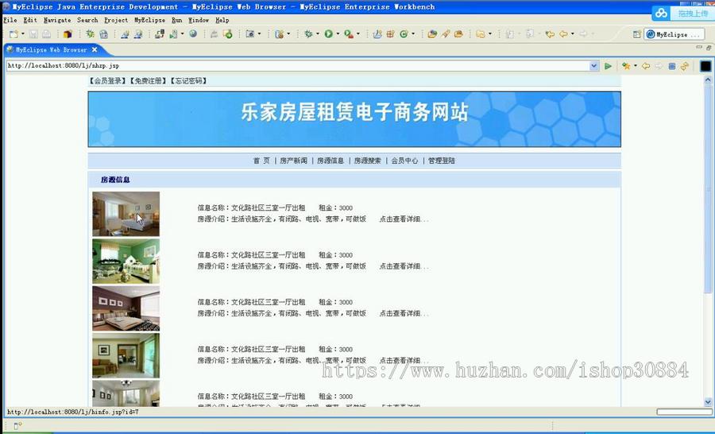Screen dimensions: 715x434
Task: Click the Run External Tools icon
Action: (x=349, y=34)
